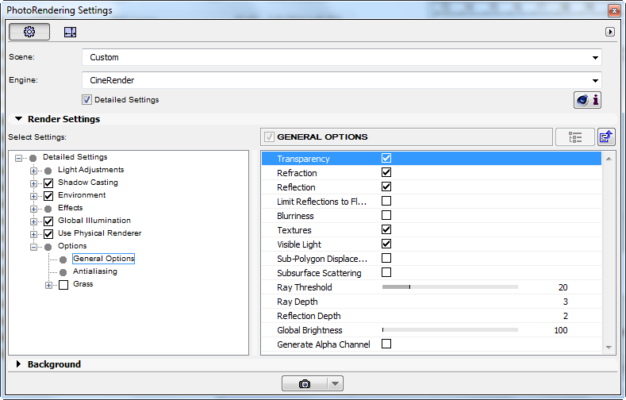Open the Engine dropdown
The width and height of the screenshot is (626, 400).
(x=342, y=80)
